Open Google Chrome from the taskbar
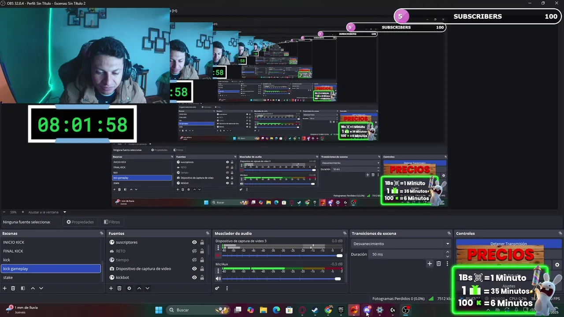 coord(328,310)
